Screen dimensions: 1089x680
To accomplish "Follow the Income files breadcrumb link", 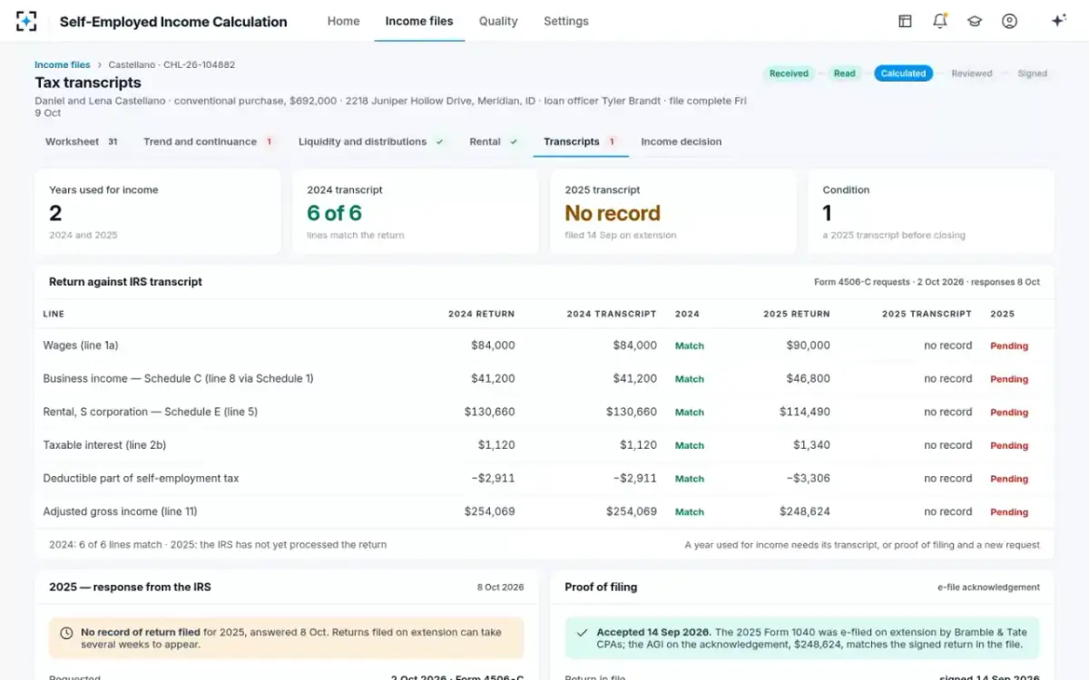I will point(63,65).
